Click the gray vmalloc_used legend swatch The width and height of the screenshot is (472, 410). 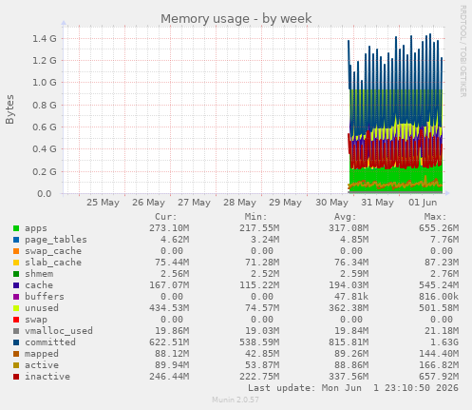(16, 331)
